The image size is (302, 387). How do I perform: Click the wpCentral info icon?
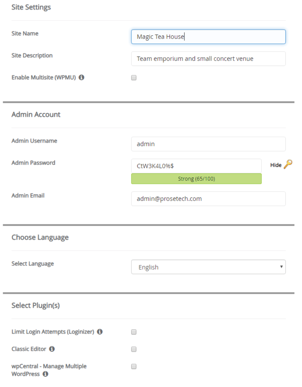[x=45, y=374]
